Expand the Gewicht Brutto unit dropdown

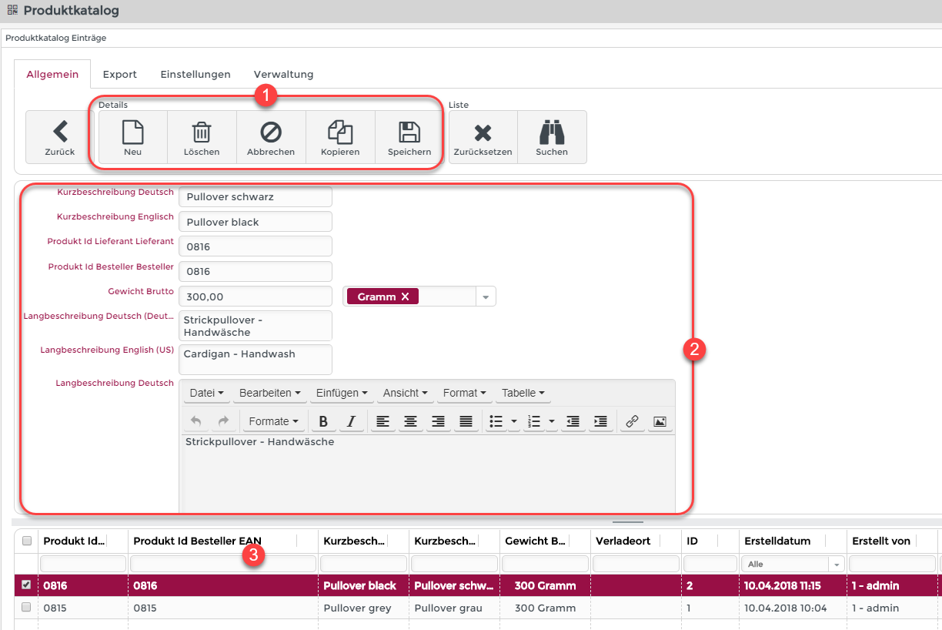(x=486, y=297)
